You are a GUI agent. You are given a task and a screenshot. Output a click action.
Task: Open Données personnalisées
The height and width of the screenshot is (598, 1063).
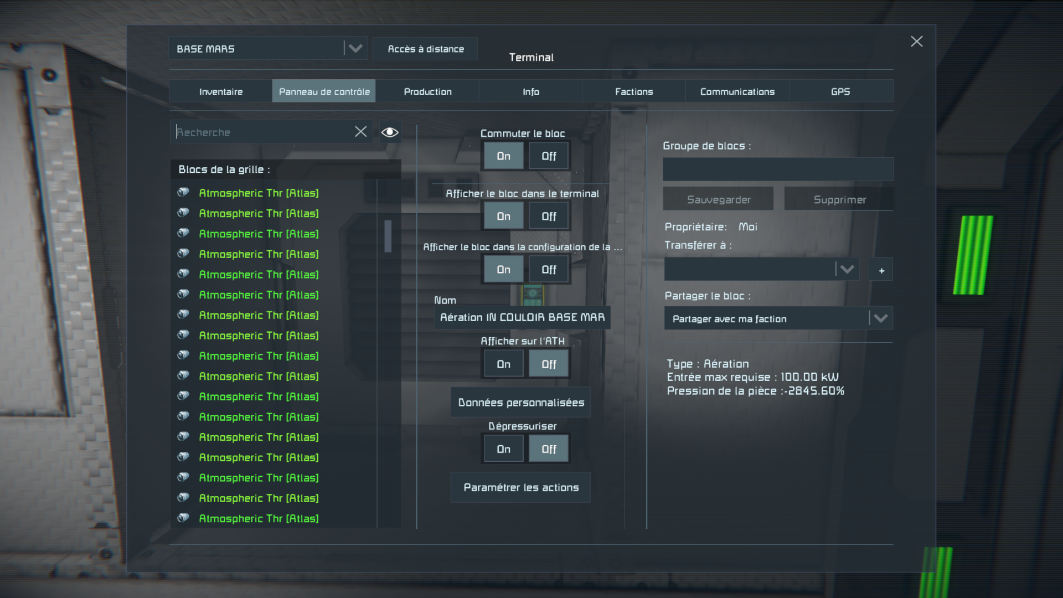(520, 403)
